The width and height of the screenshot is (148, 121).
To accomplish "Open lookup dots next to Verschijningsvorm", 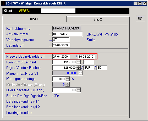I will coord(50,40).
